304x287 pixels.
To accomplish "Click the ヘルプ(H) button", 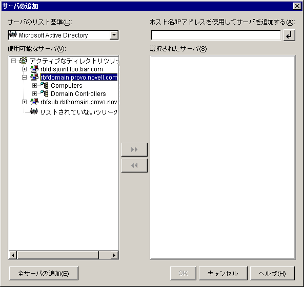I will click(272, 274).
